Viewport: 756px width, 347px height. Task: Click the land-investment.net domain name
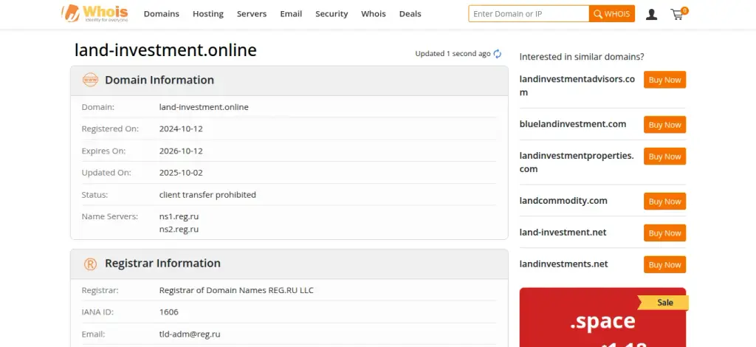pos(563,233)
